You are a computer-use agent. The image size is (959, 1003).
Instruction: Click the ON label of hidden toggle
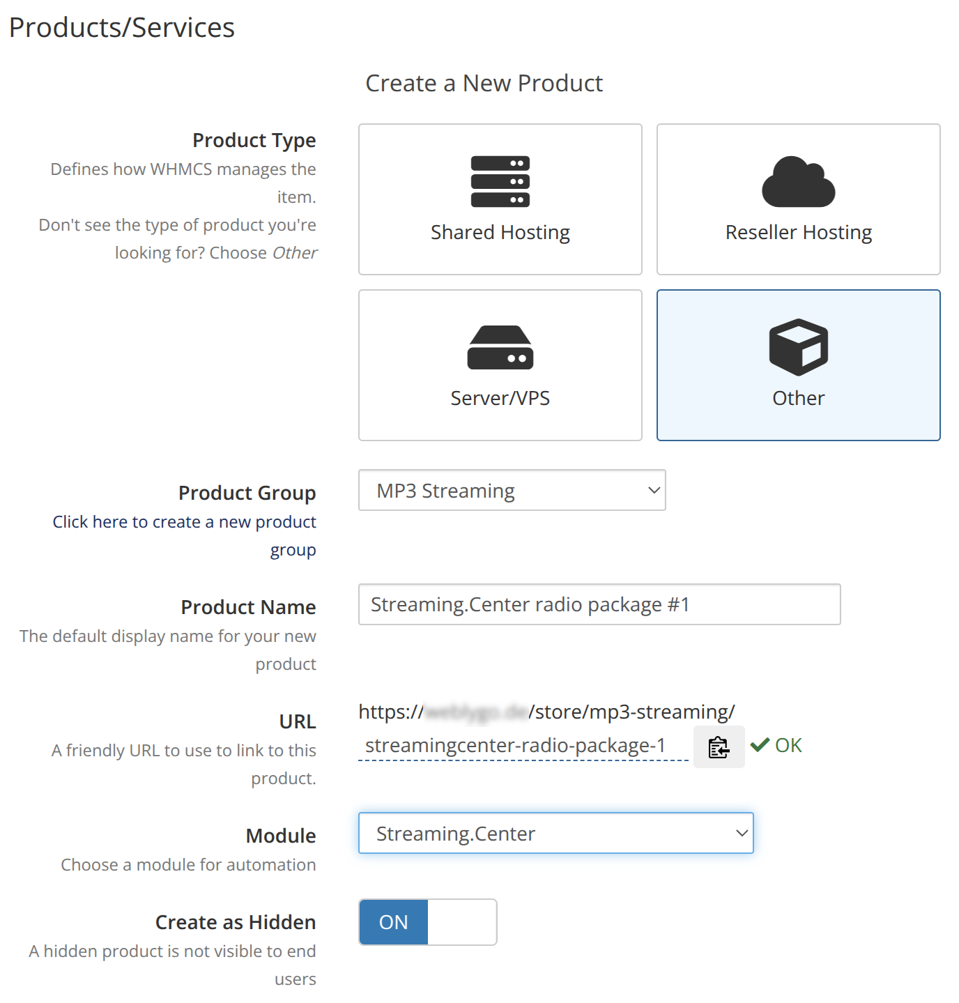(x=393, y=922)
